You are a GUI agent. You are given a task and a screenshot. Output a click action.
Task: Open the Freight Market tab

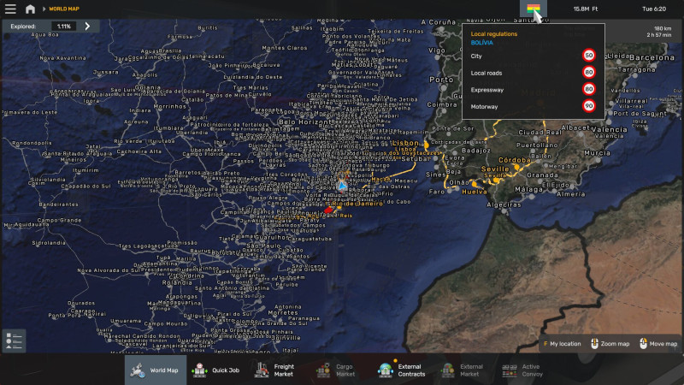point(274,370)
